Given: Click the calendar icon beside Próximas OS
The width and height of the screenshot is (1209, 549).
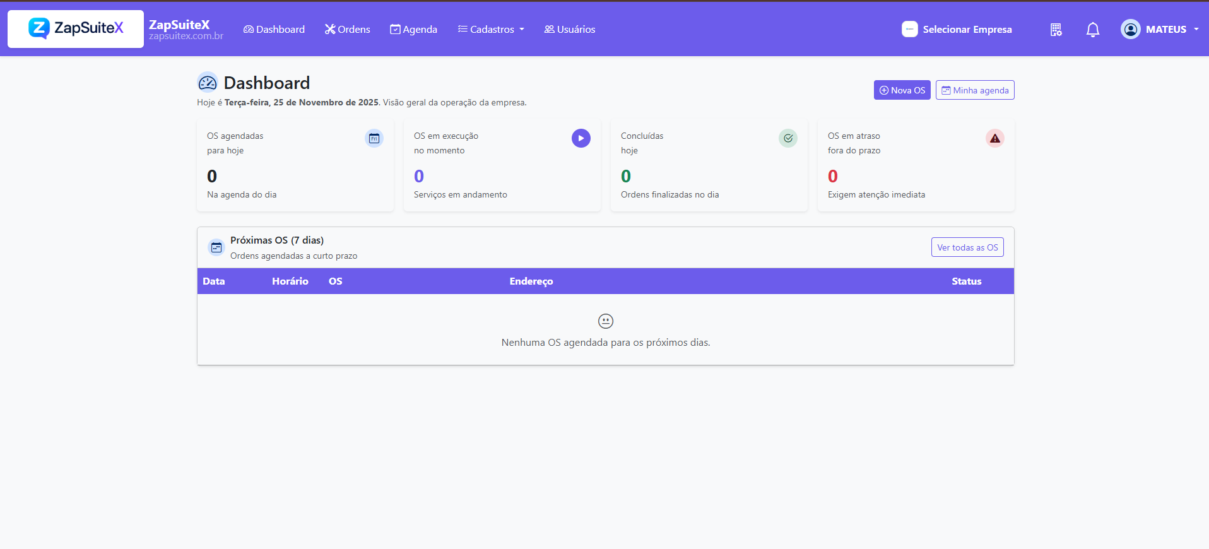Looking at the screenshot, I should coord(216,247).
